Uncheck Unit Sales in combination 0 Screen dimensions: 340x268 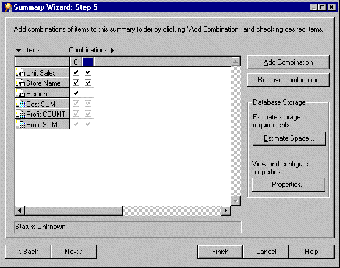[x=76, y=72]
